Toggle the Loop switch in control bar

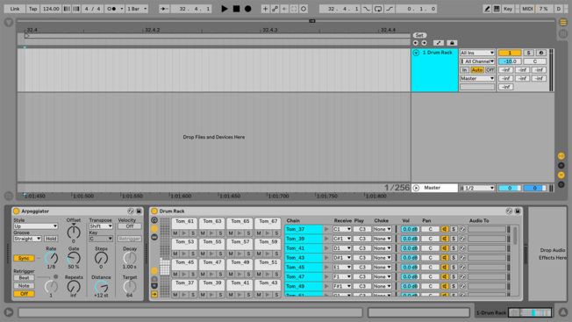[378, 9]
